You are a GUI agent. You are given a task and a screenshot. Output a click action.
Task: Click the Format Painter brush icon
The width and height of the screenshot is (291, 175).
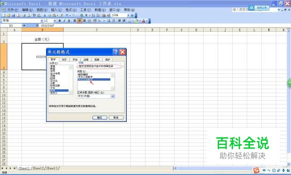[x=61, y=15]
